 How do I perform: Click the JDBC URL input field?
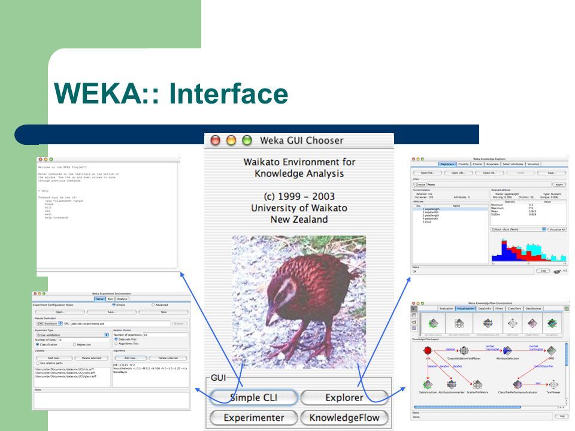120,324
